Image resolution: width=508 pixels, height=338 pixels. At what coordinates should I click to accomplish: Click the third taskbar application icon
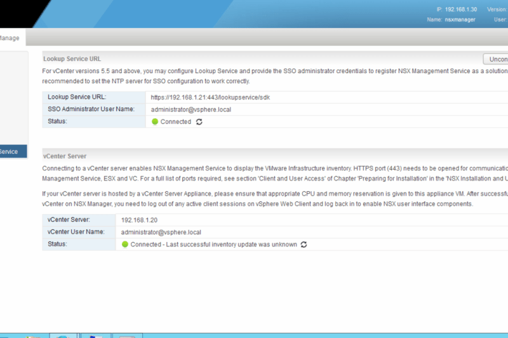(x=95, y=335)
